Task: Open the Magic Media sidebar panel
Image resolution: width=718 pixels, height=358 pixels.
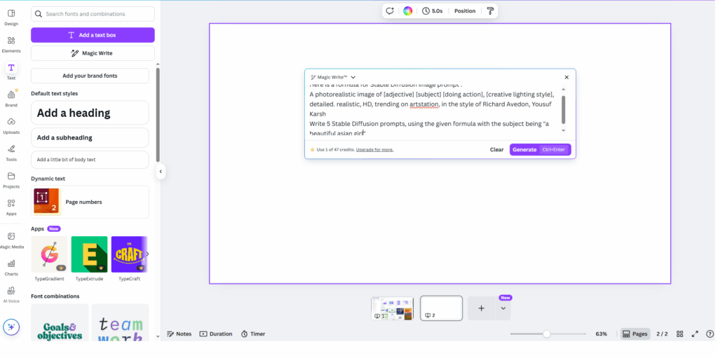Action: pos(11,240)
